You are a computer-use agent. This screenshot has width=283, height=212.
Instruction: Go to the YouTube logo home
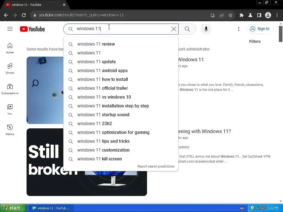(32, 29)
